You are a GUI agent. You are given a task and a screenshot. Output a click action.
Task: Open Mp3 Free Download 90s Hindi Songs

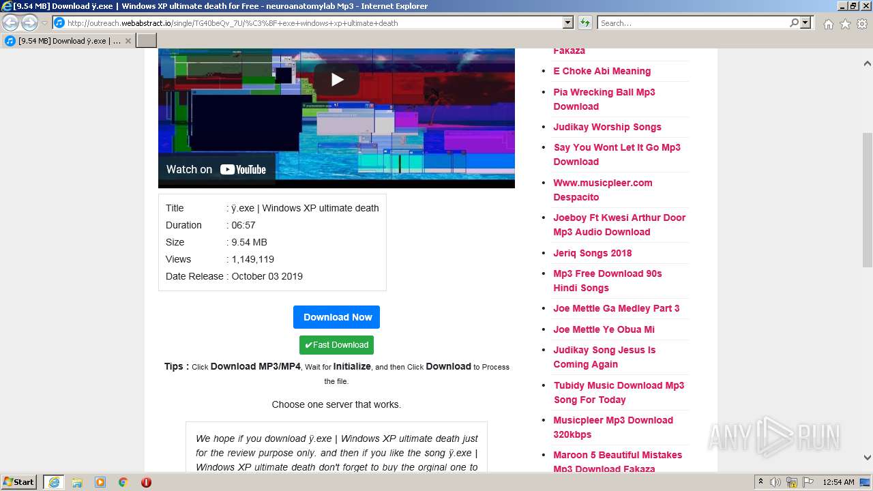click(x=608, y=280)
